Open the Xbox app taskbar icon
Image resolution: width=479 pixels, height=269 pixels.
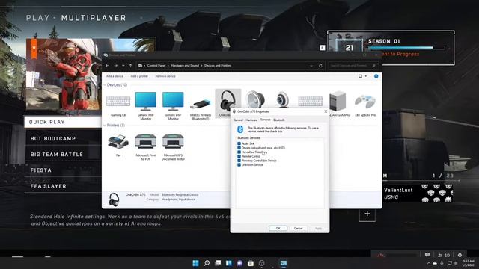pos(262,263)
